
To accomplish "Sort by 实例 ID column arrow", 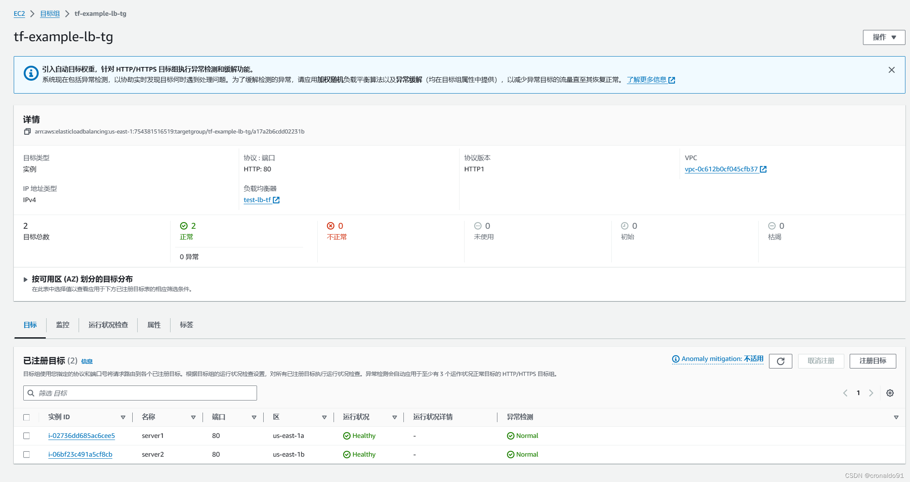I will click(123, 417).
